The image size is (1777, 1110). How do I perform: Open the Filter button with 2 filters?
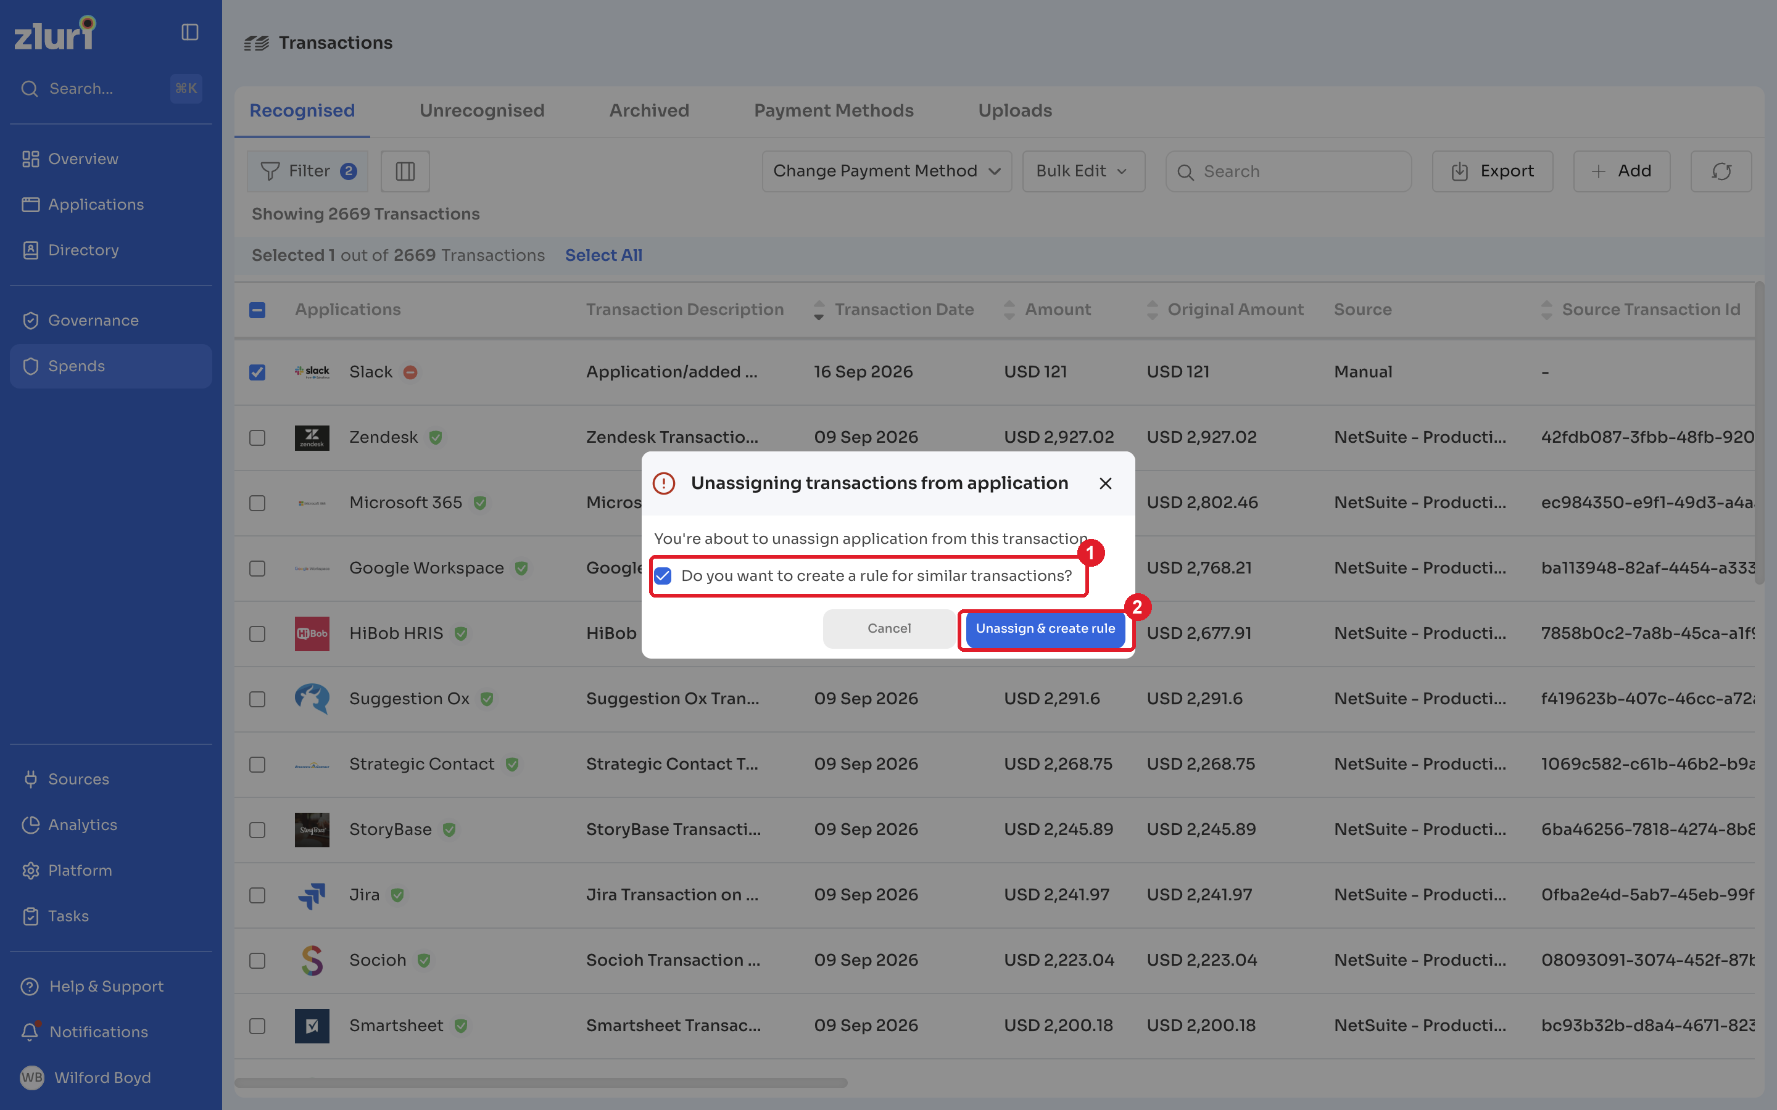pos(308,171)
